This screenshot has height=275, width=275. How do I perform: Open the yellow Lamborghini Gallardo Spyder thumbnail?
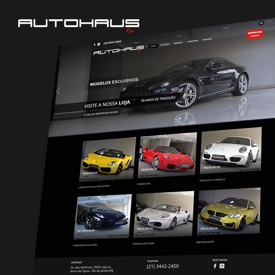[108, 159]
